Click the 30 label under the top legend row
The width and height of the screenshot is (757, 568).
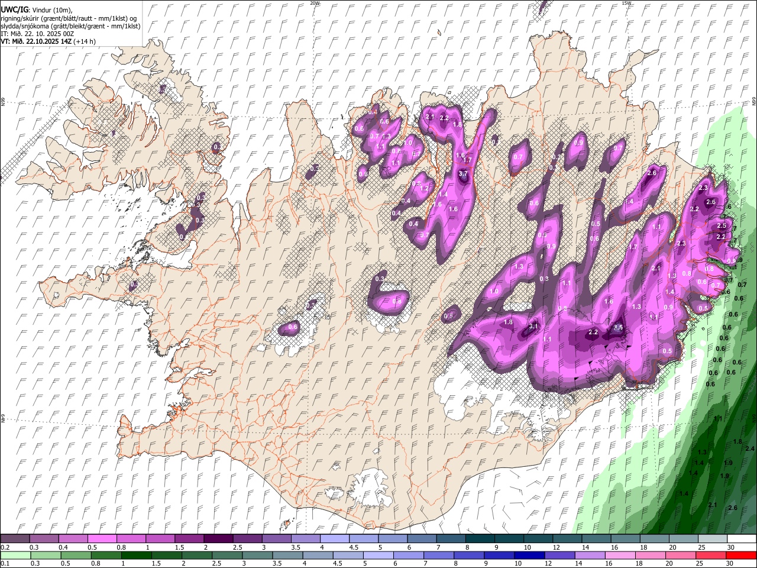point(731,547)
